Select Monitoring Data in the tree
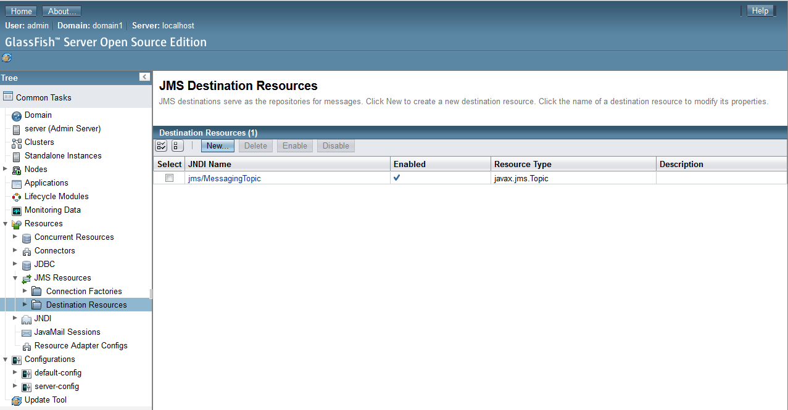This screenshot has height=410, width=788. [52, 210]
